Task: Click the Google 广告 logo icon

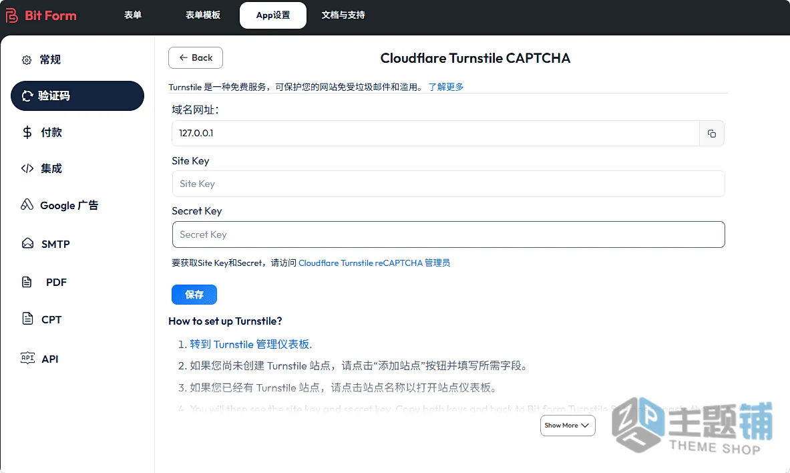Action: point(27,204)
